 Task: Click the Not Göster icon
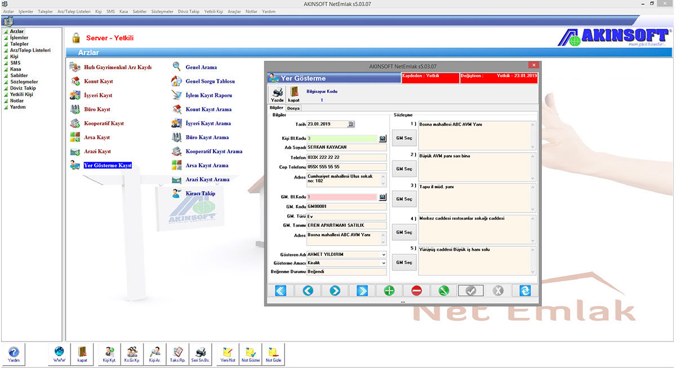250,354
